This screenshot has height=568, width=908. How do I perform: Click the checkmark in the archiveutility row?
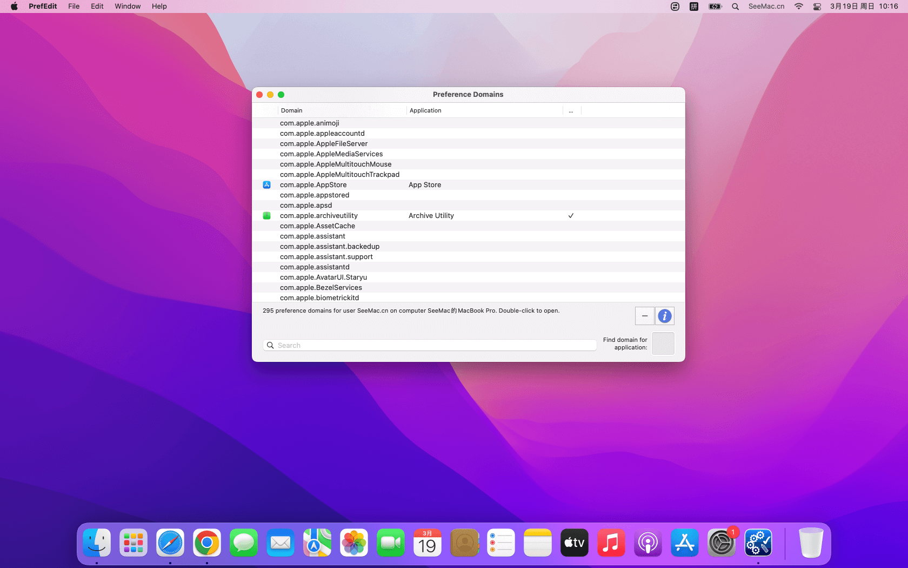(x=571, y=216)
